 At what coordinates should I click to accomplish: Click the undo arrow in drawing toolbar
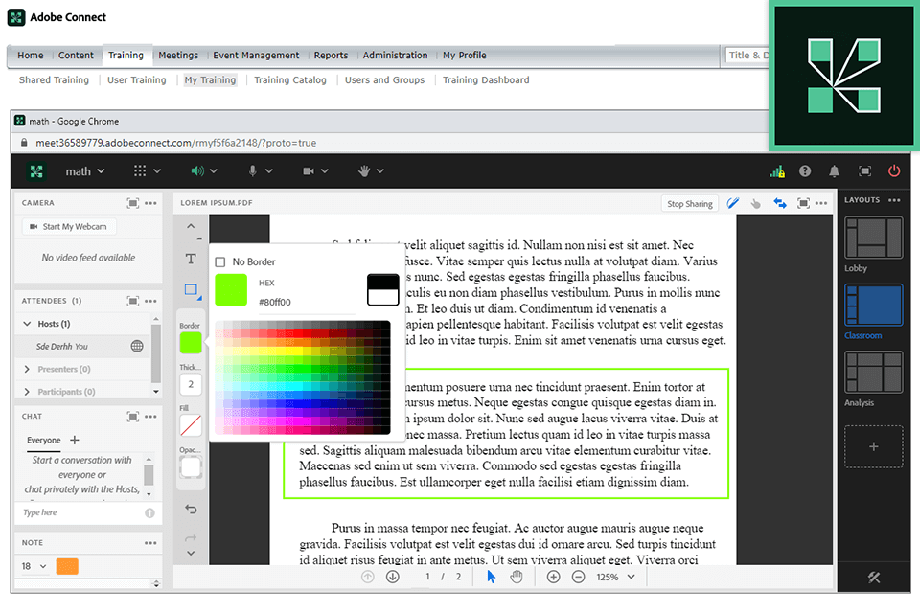[x=191, y=510]
